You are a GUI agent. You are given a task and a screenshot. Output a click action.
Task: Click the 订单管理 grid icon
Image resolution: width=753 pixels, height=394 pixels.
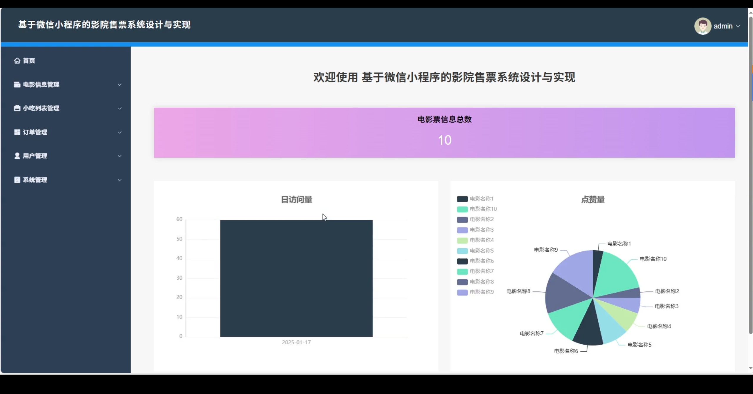[x=17, y=132]
